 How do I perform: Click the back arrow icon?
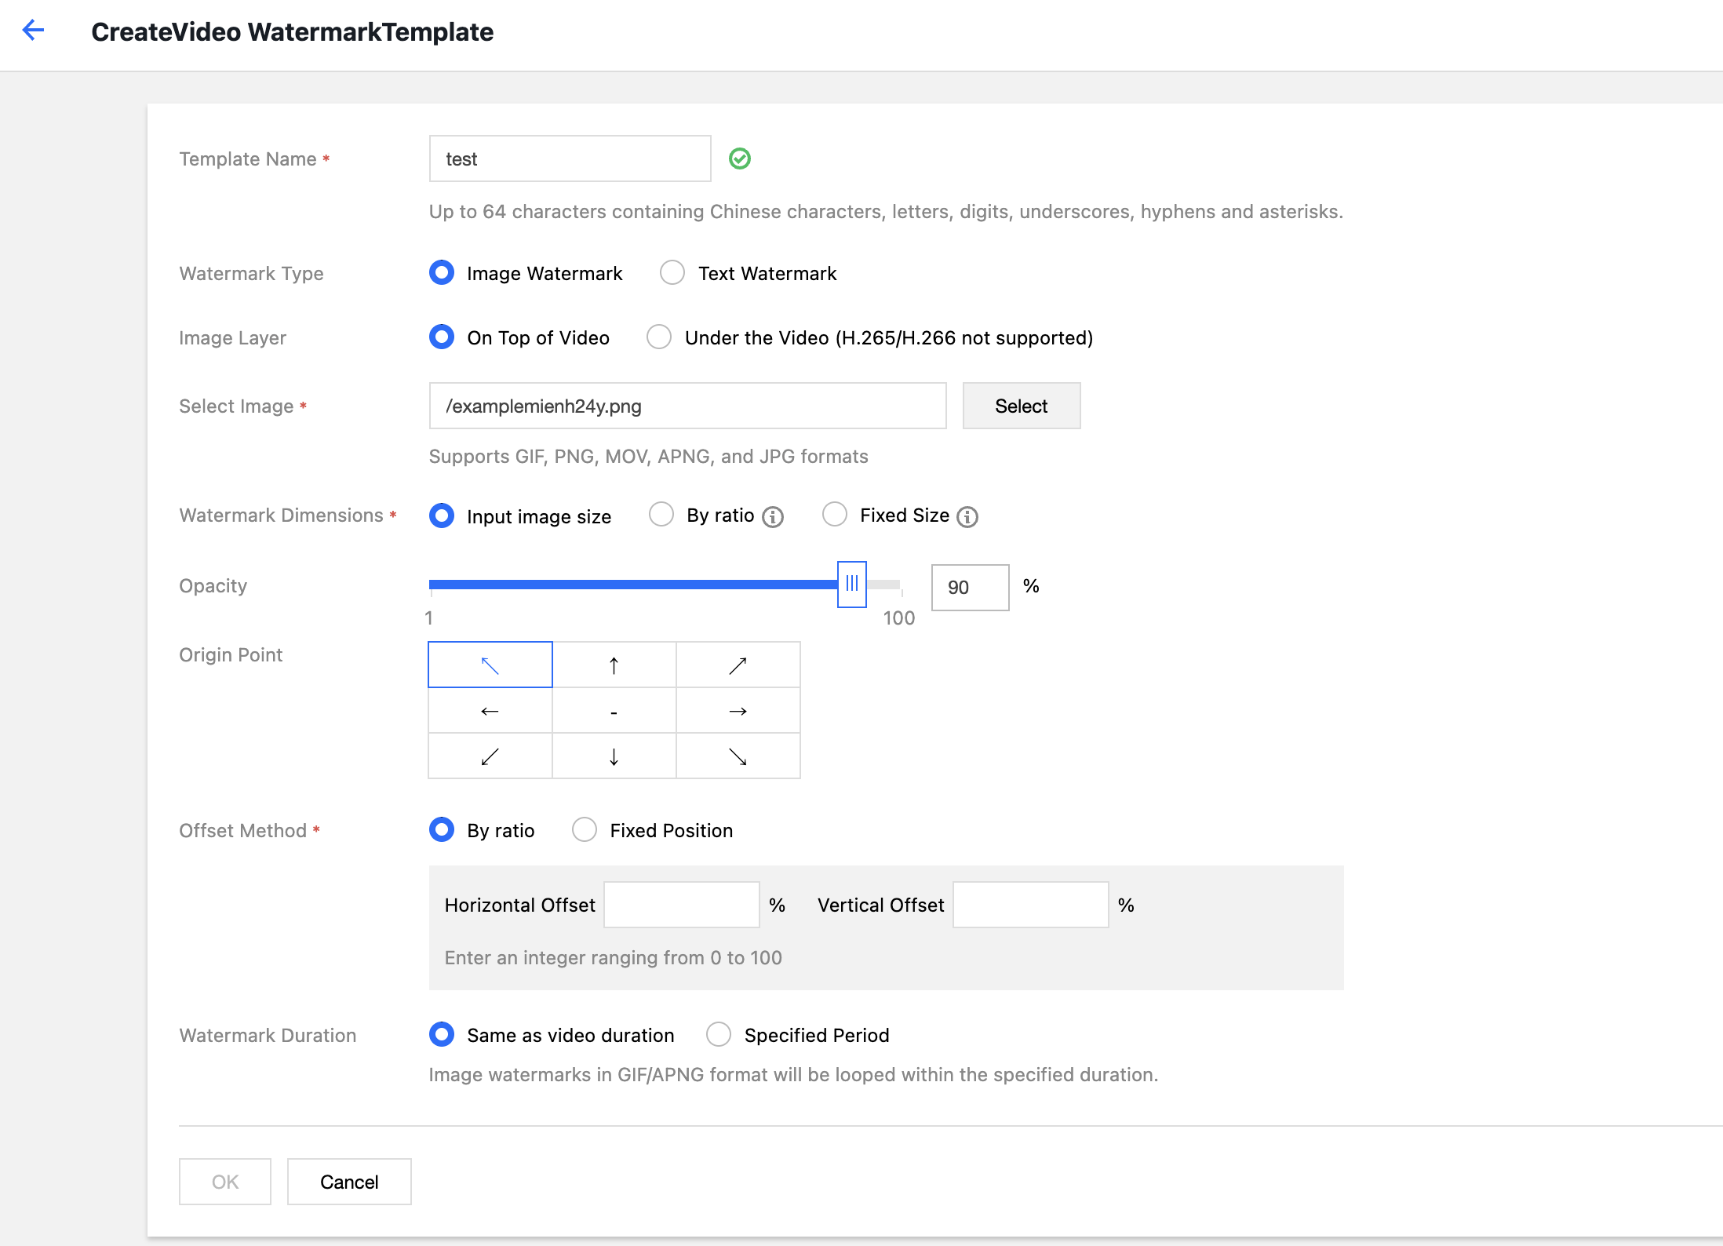tap(33, 31)
